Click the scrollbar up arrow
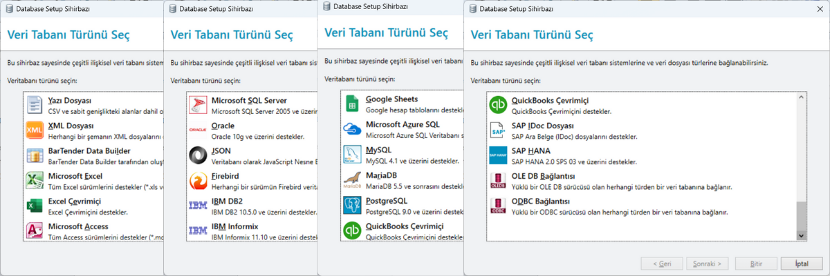Screen dimensions: 830x276 [x=802, y=97]
